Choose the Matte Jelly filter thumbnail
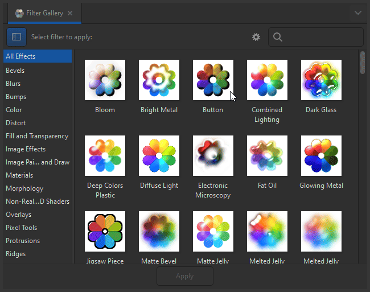 tap(213, 232)
